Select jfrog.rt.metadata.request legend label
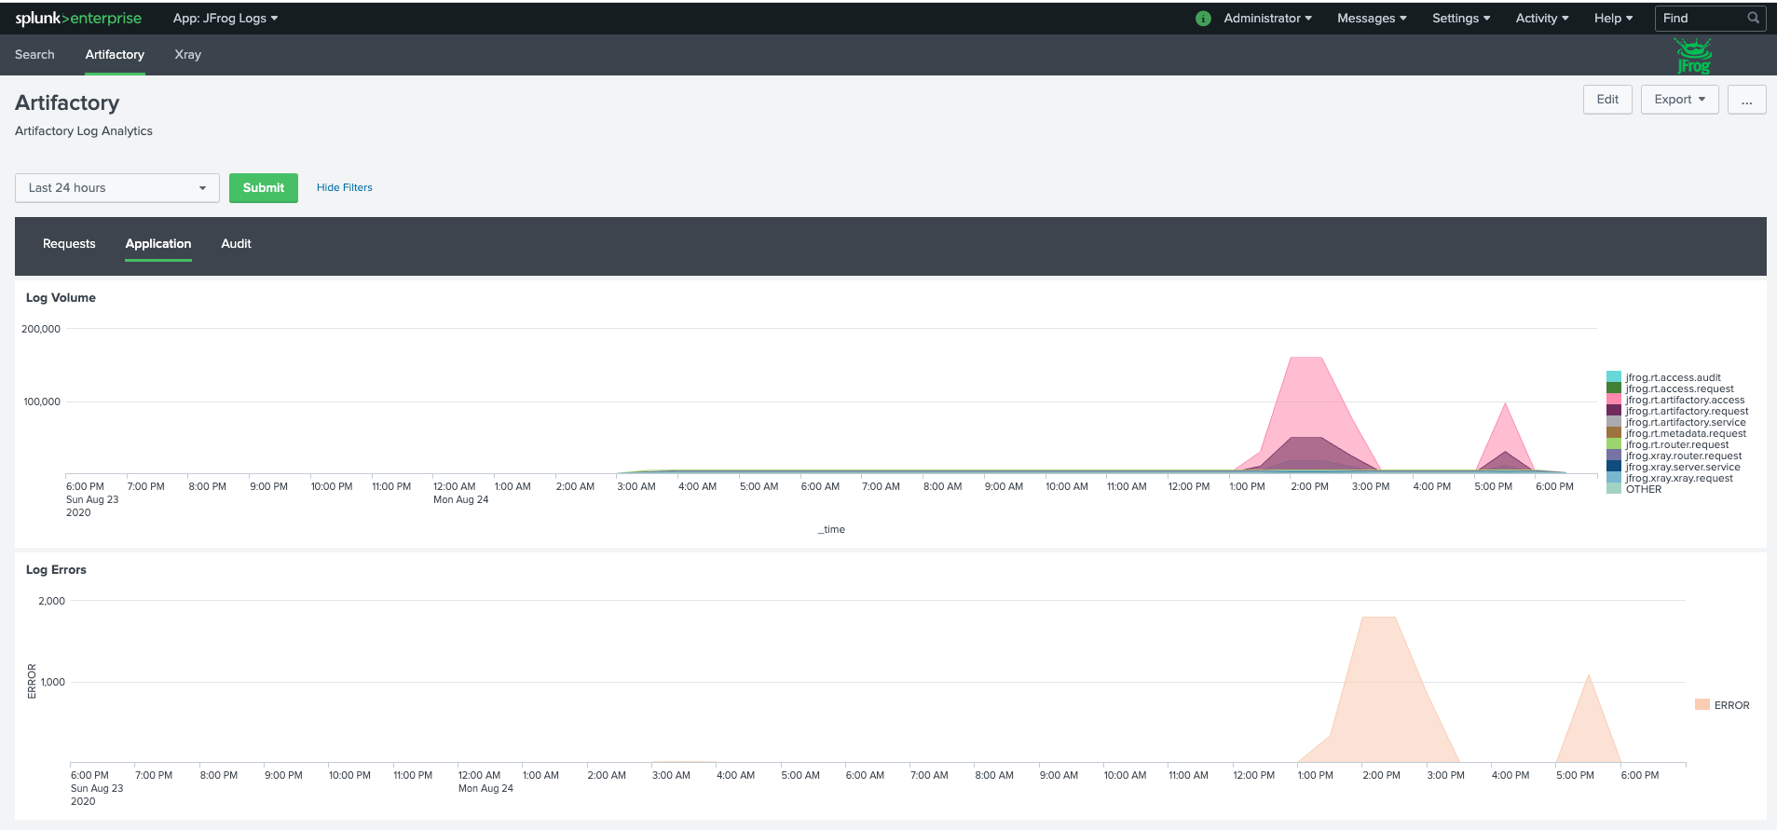The height and width of the screenshot is (830, 1777). [x=1686, y=434]
